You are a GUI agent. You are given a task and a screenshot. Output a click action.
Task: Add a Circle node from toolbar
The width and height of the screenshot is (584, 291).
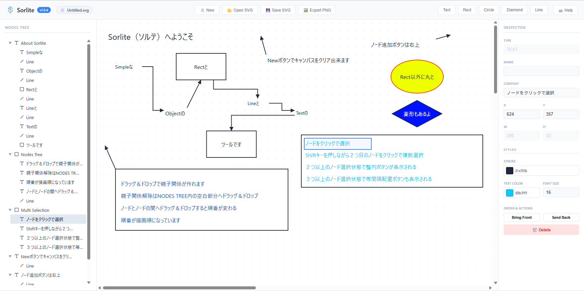(x=489, y=10)
